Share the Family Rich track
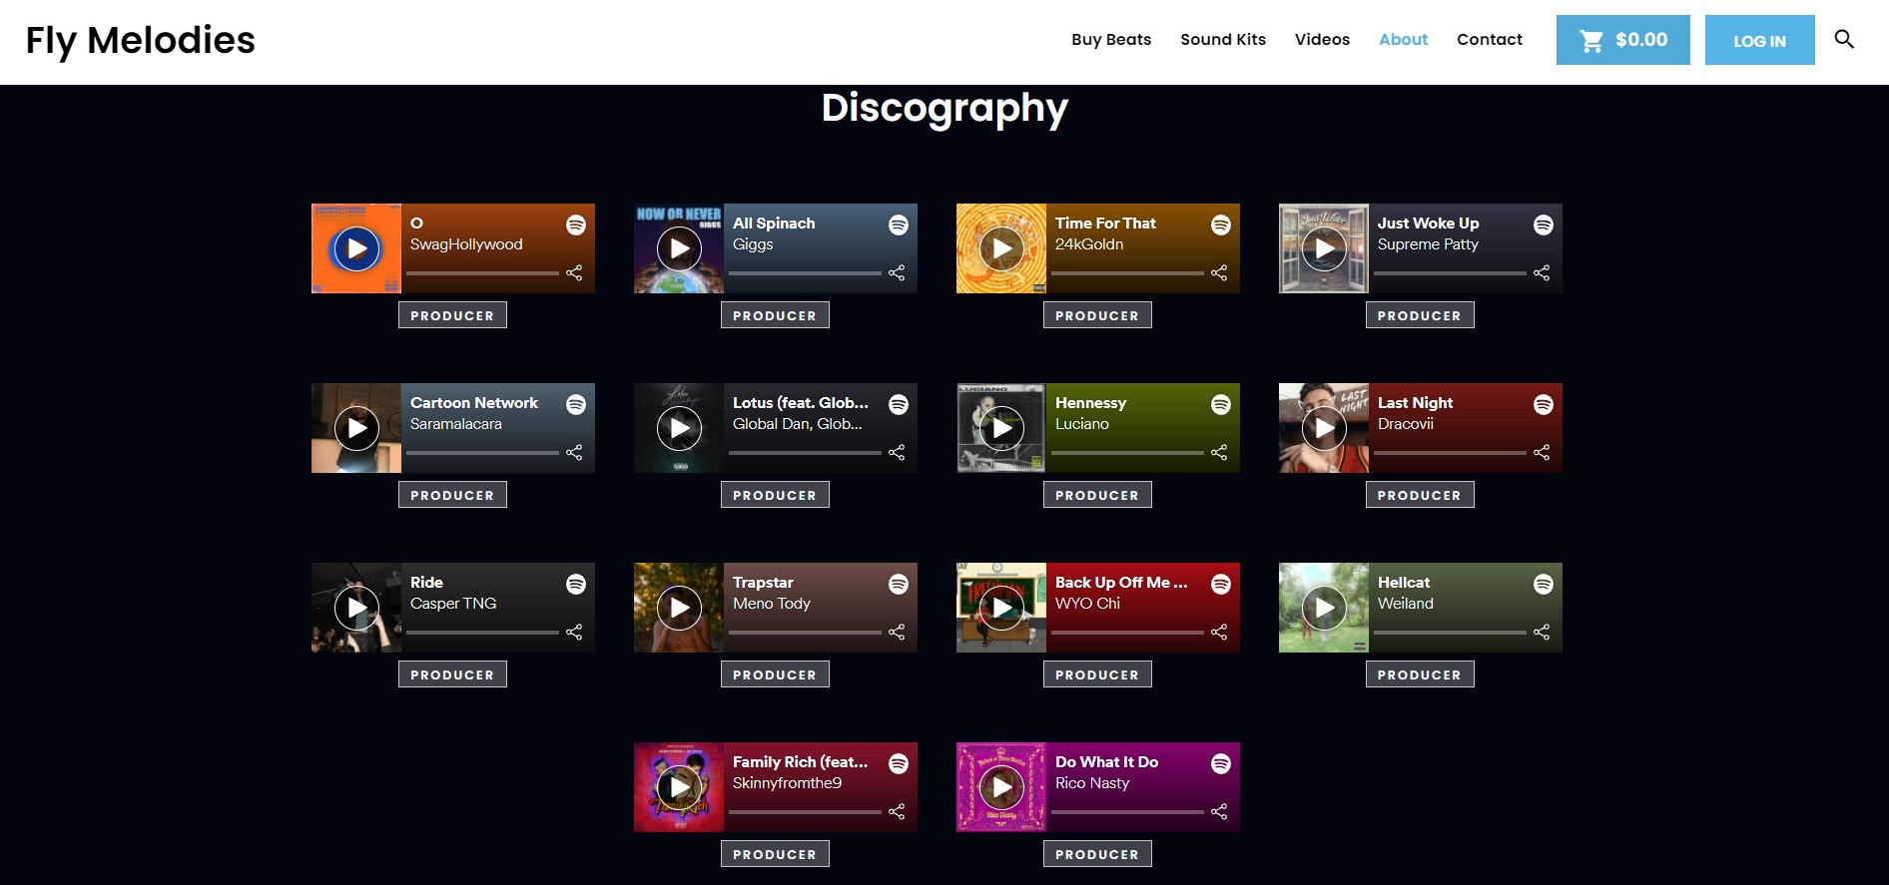 897,811
